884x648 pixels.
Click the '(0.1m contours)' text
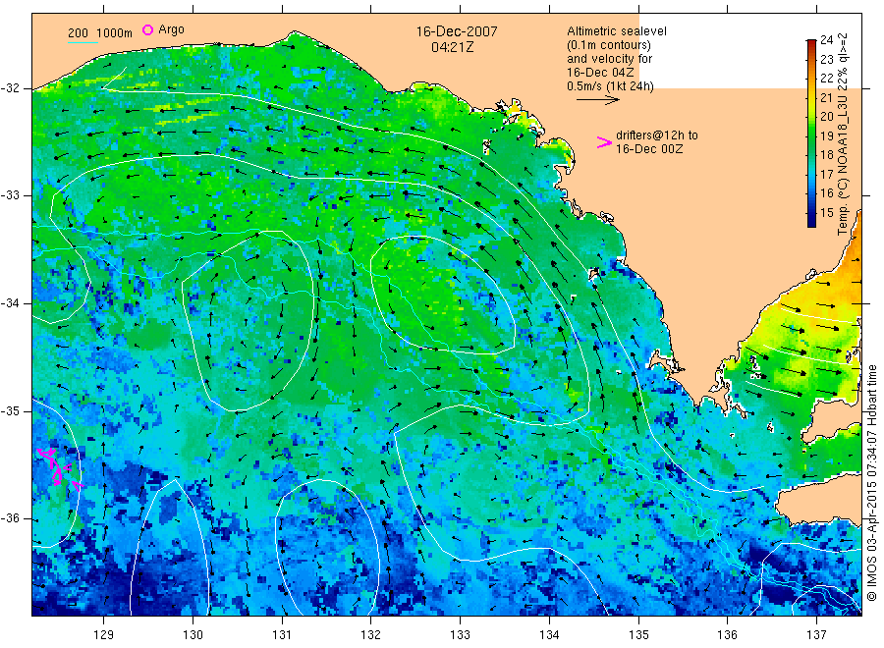(608, 45)
